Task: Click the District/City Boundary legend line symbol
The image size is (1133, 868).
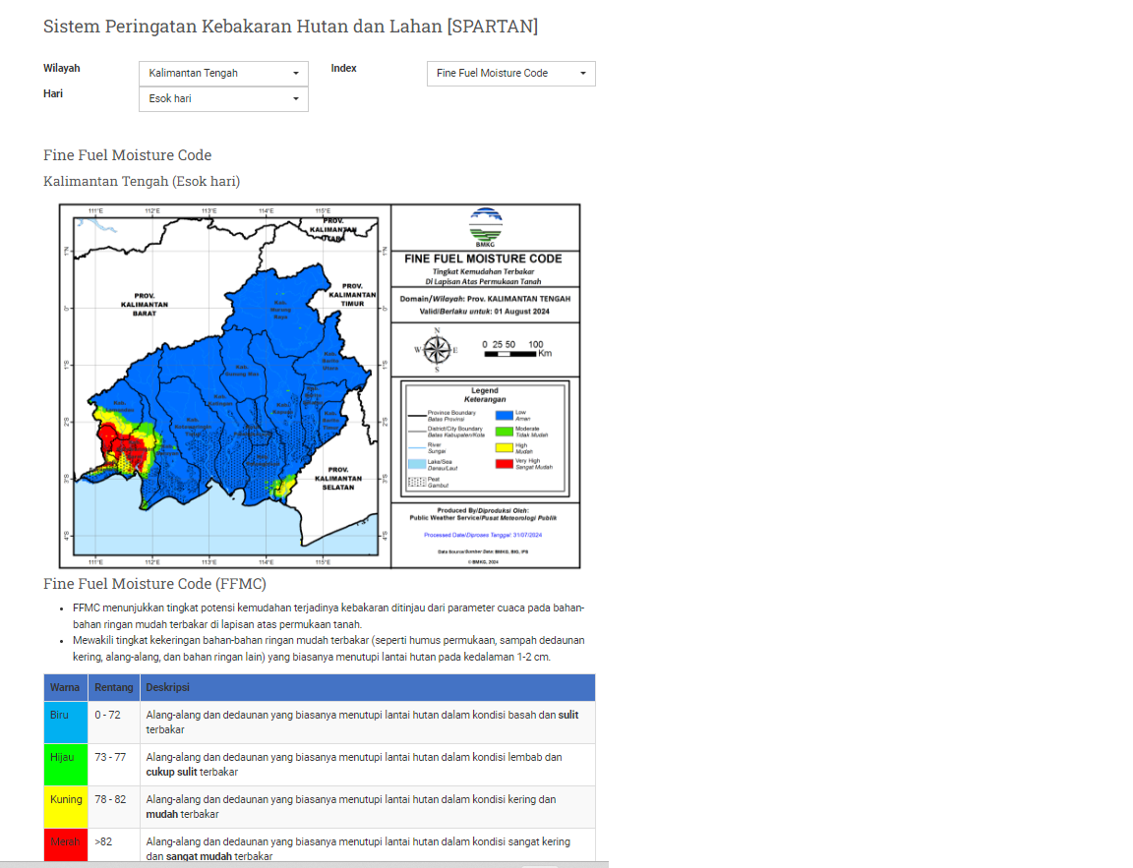Action: tap(417, 432)
